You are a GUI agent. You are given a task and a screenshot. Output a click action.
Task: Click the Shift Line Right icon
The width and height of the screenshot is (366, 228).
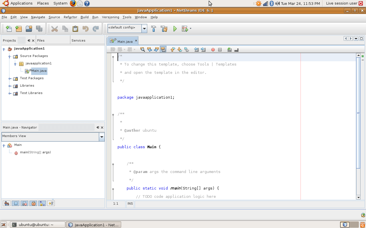203,50
